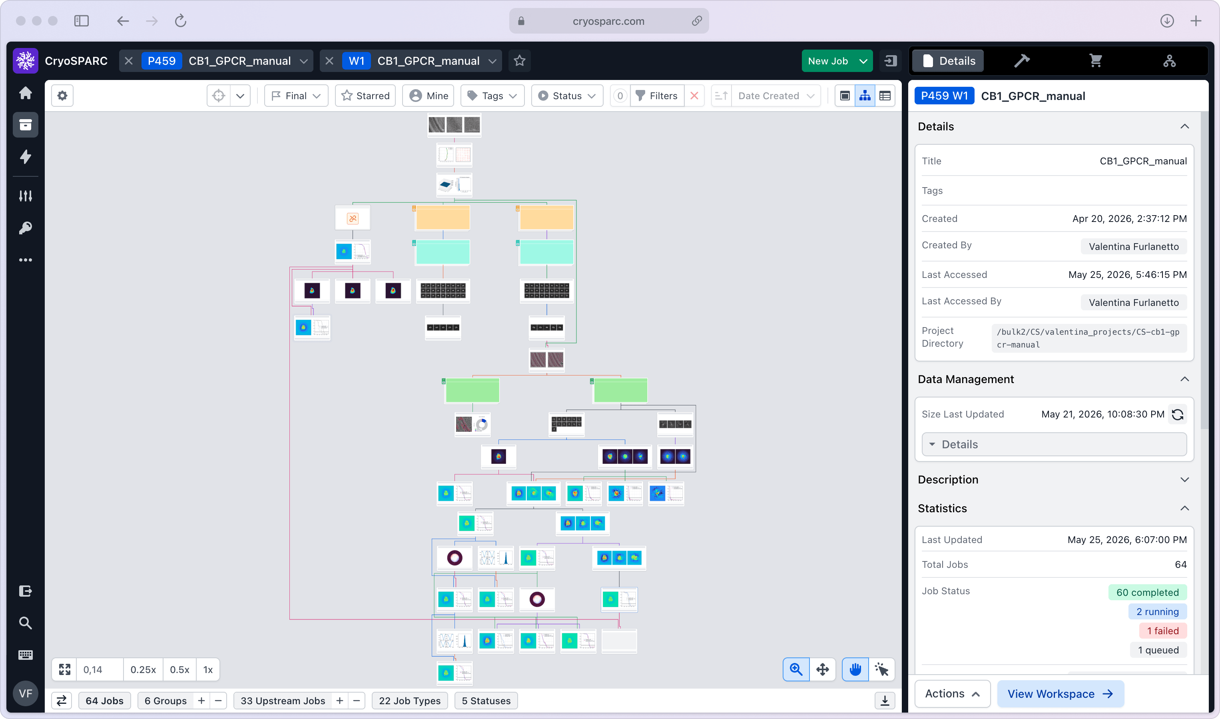Collapse the Data Management section
Viewport: 1220px width, 719px height.
click(x=1184, y=379)
